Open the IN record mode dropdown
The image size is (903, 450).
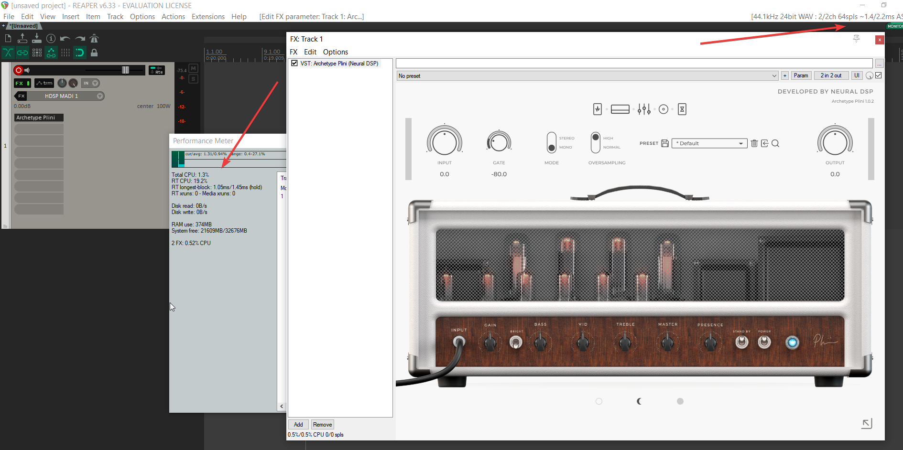point(90,83)
